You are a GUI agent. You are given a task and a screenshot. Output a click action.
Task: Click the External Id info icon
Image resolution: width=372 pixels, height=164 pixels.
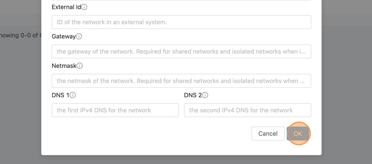click(x=84, y=7)
